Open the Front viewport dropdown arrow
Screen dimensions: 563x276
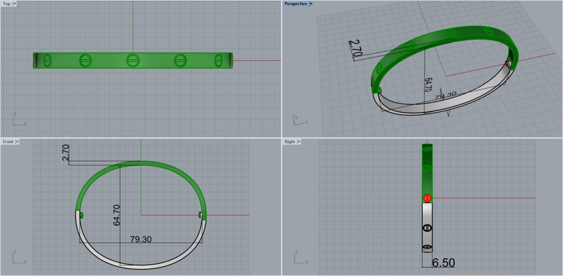pos(17,142)
